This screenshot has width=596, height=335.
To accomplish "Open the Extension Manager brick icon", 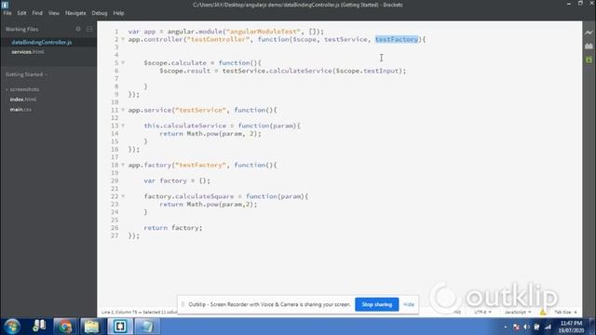I will (589, 46).
